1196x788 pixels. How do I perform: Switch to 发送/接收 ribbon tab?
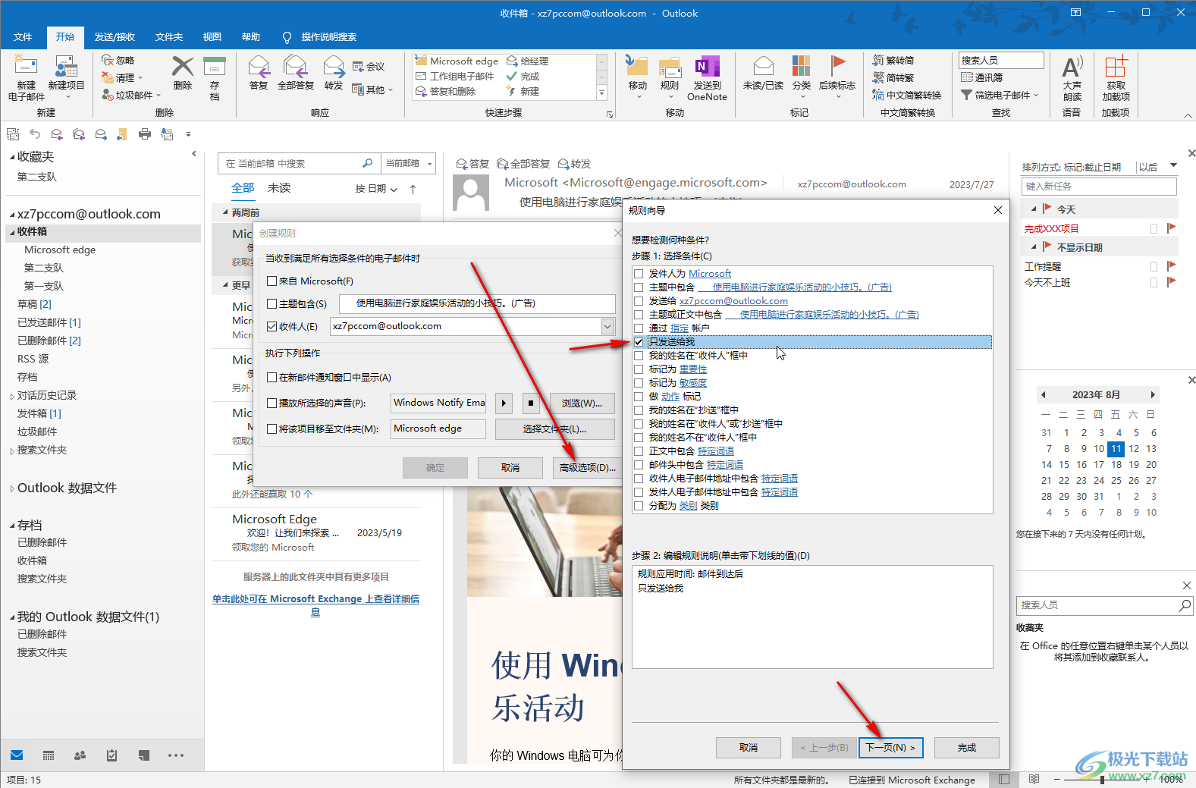115,36
